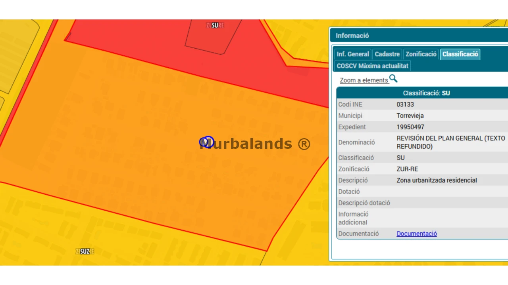Select the Classificació tab
Screen dimensions: 508x285
(x=460, y=54)
